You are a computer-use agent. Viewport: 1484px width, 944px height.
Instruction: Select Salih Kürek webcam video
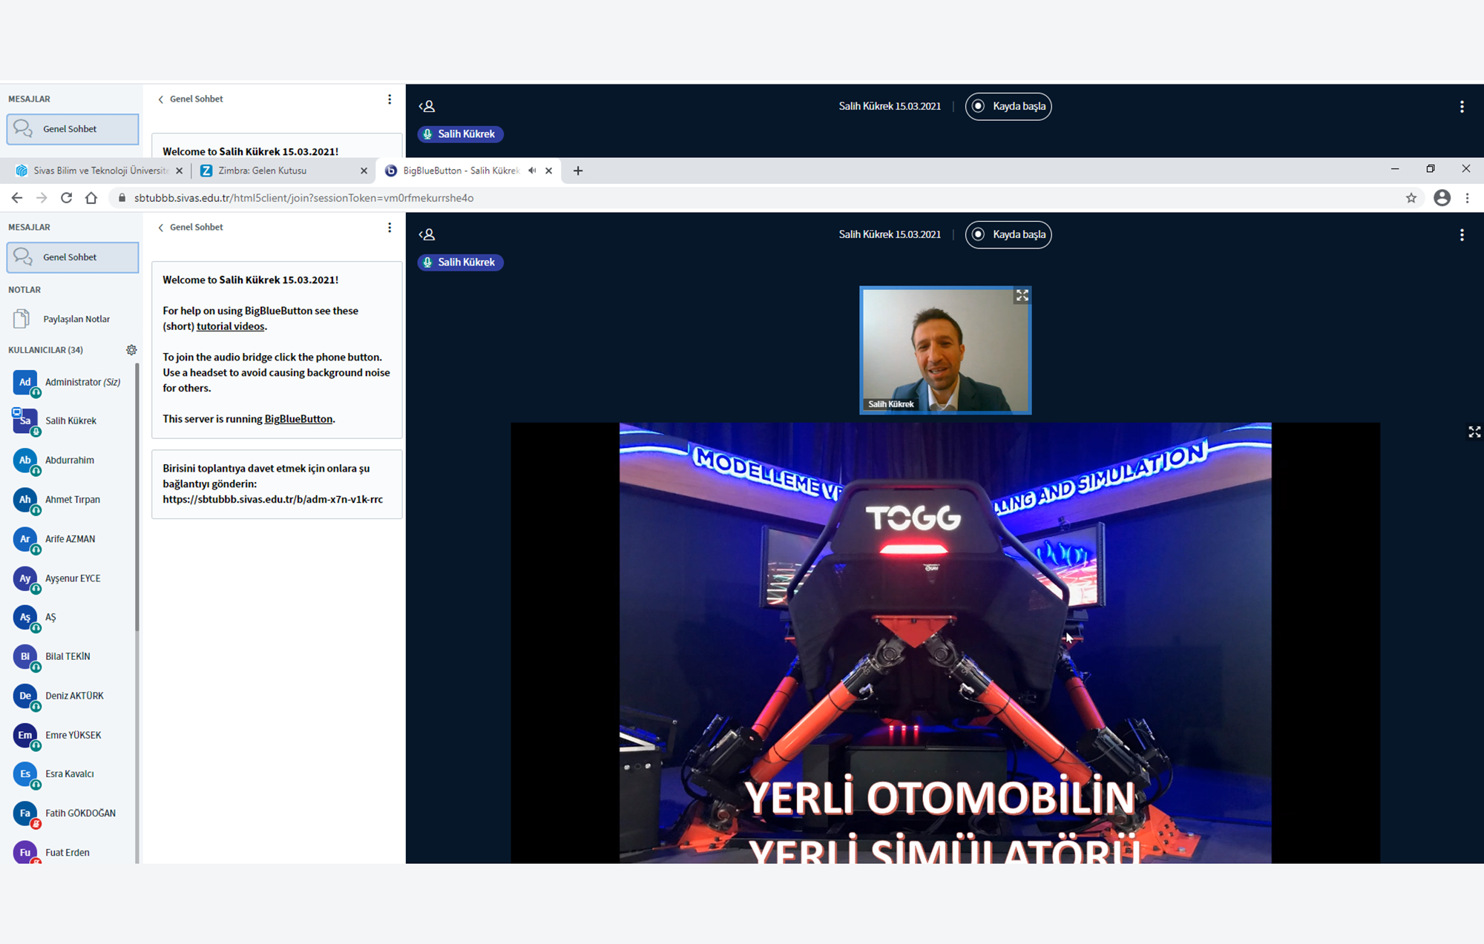(x=945, y=350)
